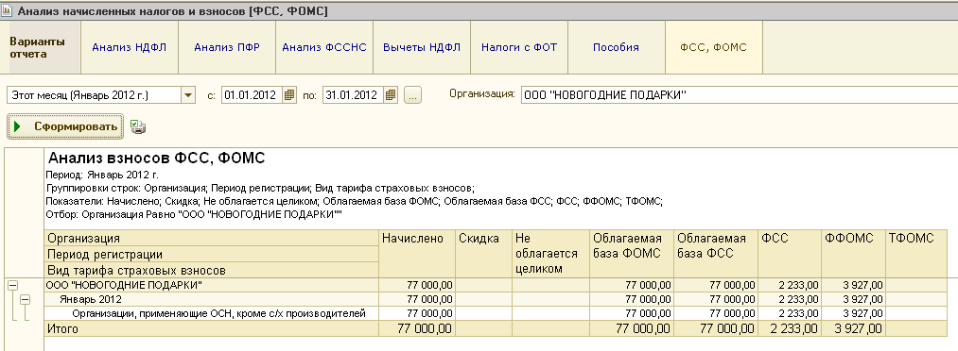Click the Начислено column header

tap(417, 254)
